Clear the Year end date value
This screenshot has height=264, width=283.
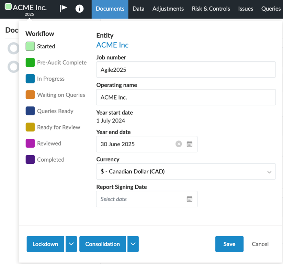[179, 144]
